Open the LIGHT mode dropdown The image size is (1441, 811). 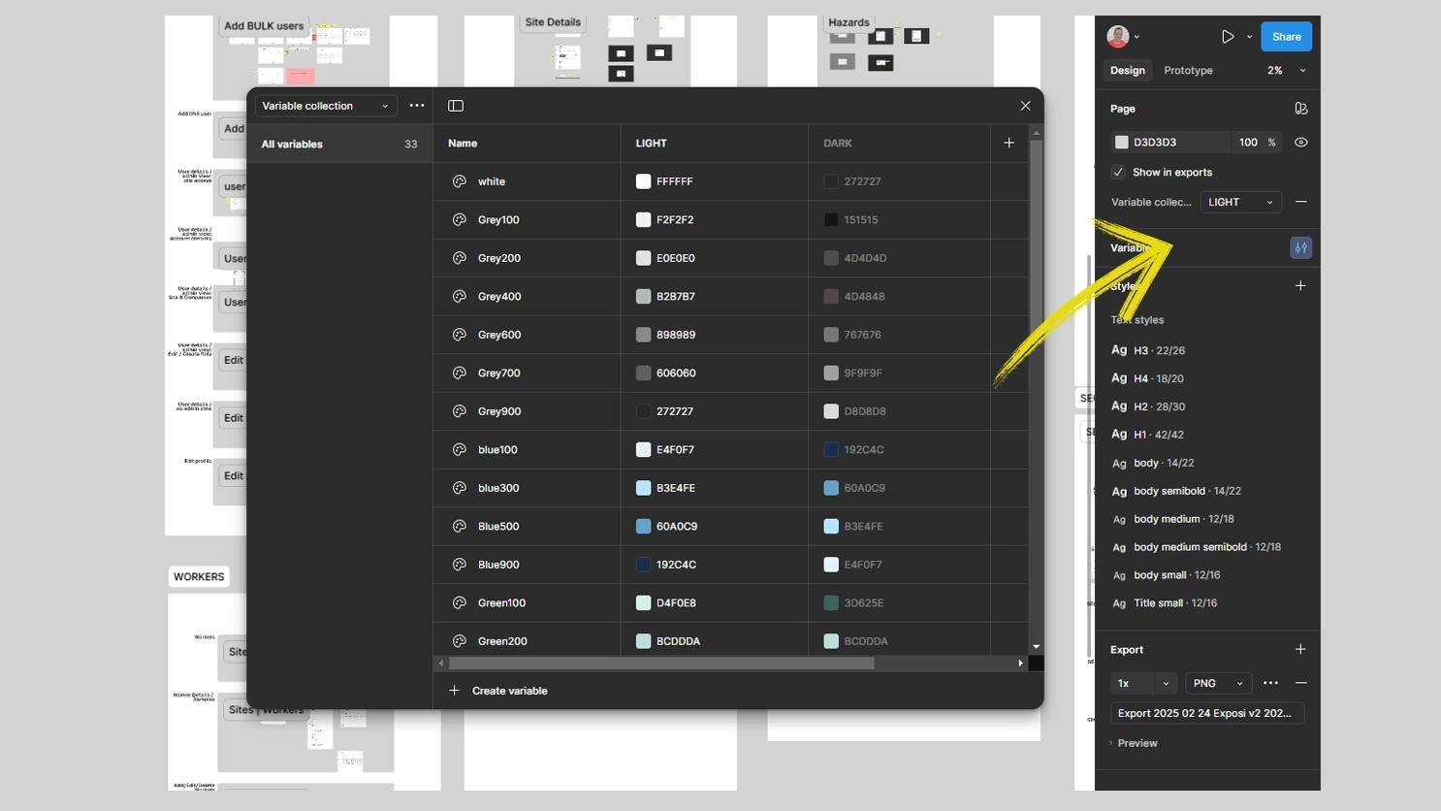(x=1240, y=202)
